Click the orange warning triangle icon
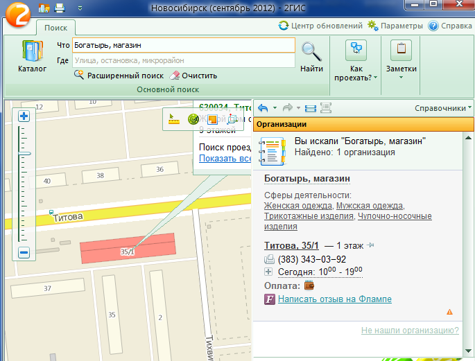The image size is (475, 361). click(x=449, y=312)
